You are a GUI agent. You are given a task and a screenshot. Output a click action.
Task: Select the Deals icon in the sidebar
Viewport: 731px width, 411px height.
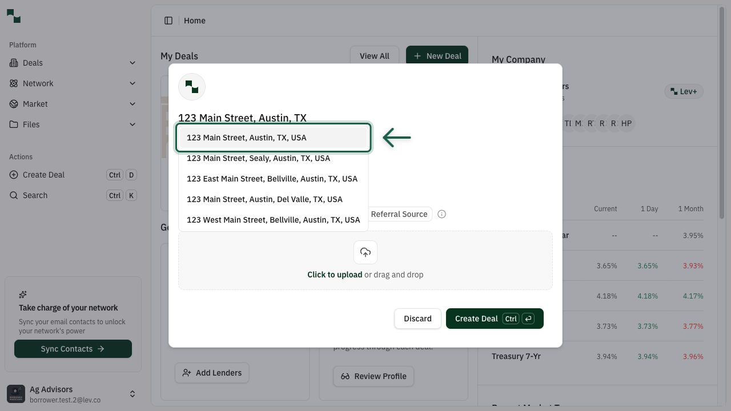coord(13,63)
